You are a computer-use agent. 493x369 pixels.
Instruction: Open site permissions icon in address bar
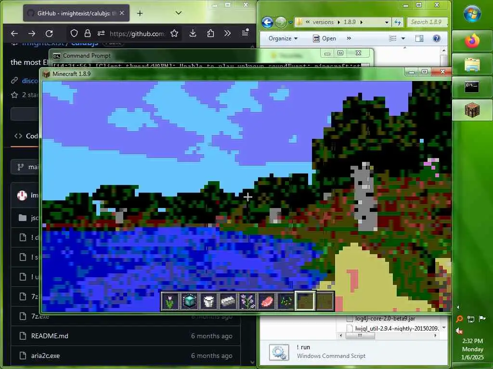pos(101,33)
